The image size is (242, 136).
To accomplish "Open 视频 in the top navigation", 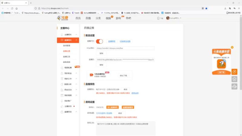I will pos(108,18).
